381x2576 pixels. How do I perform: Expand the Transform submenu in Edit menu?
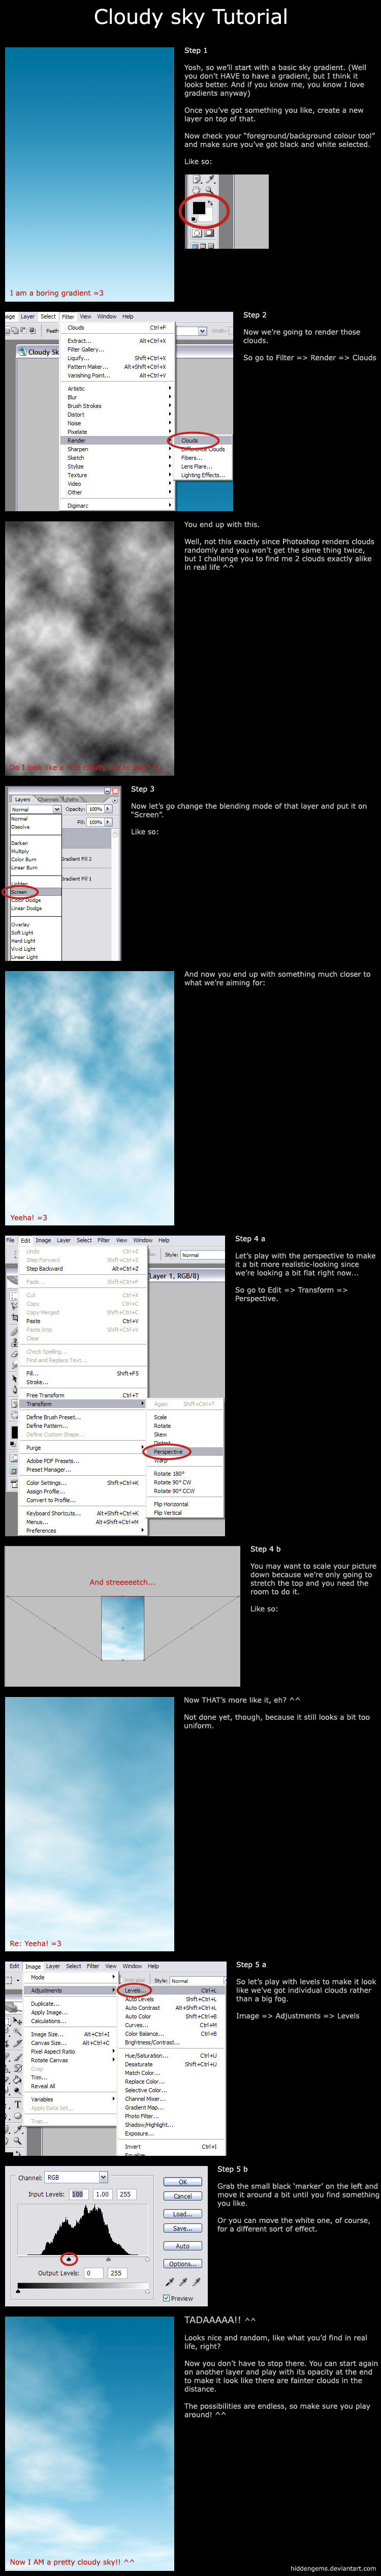click(x=84, y=1404)
